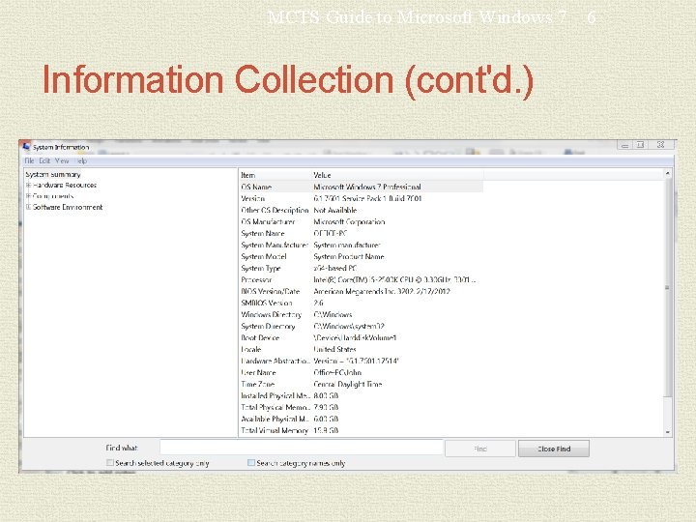This screenshot has height=522, width=696.
Task: Click the Close Find button
Action: [554, 449]
